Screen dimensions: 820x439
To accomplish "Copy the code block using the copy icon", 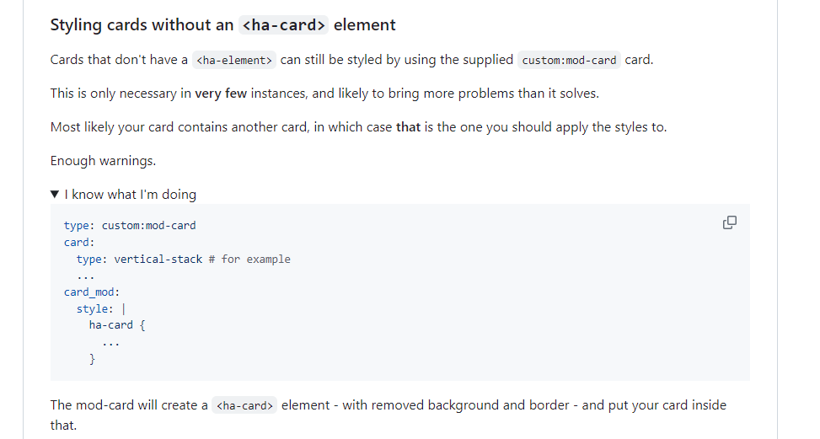I will [x=730, y=222].
